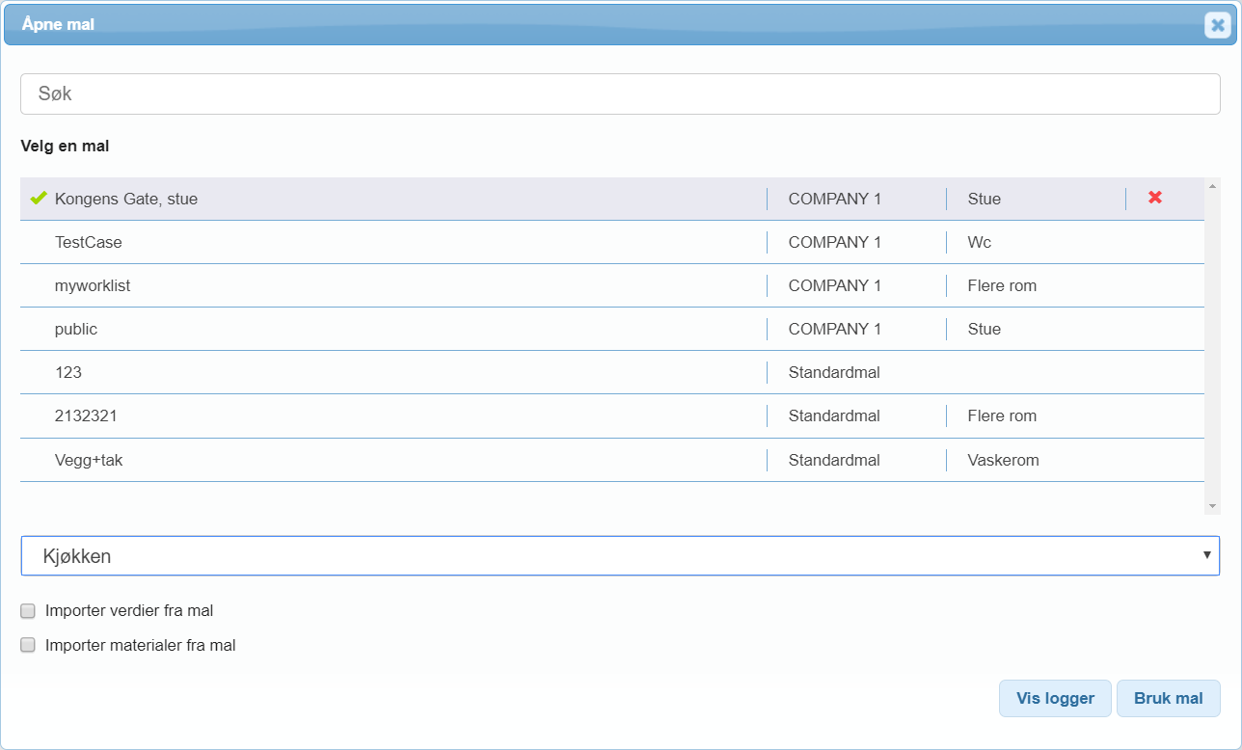Click the red X delete icon on Kongens Gate row
The height and width of the screenshot is (750, 1242).
(1154, 198)
